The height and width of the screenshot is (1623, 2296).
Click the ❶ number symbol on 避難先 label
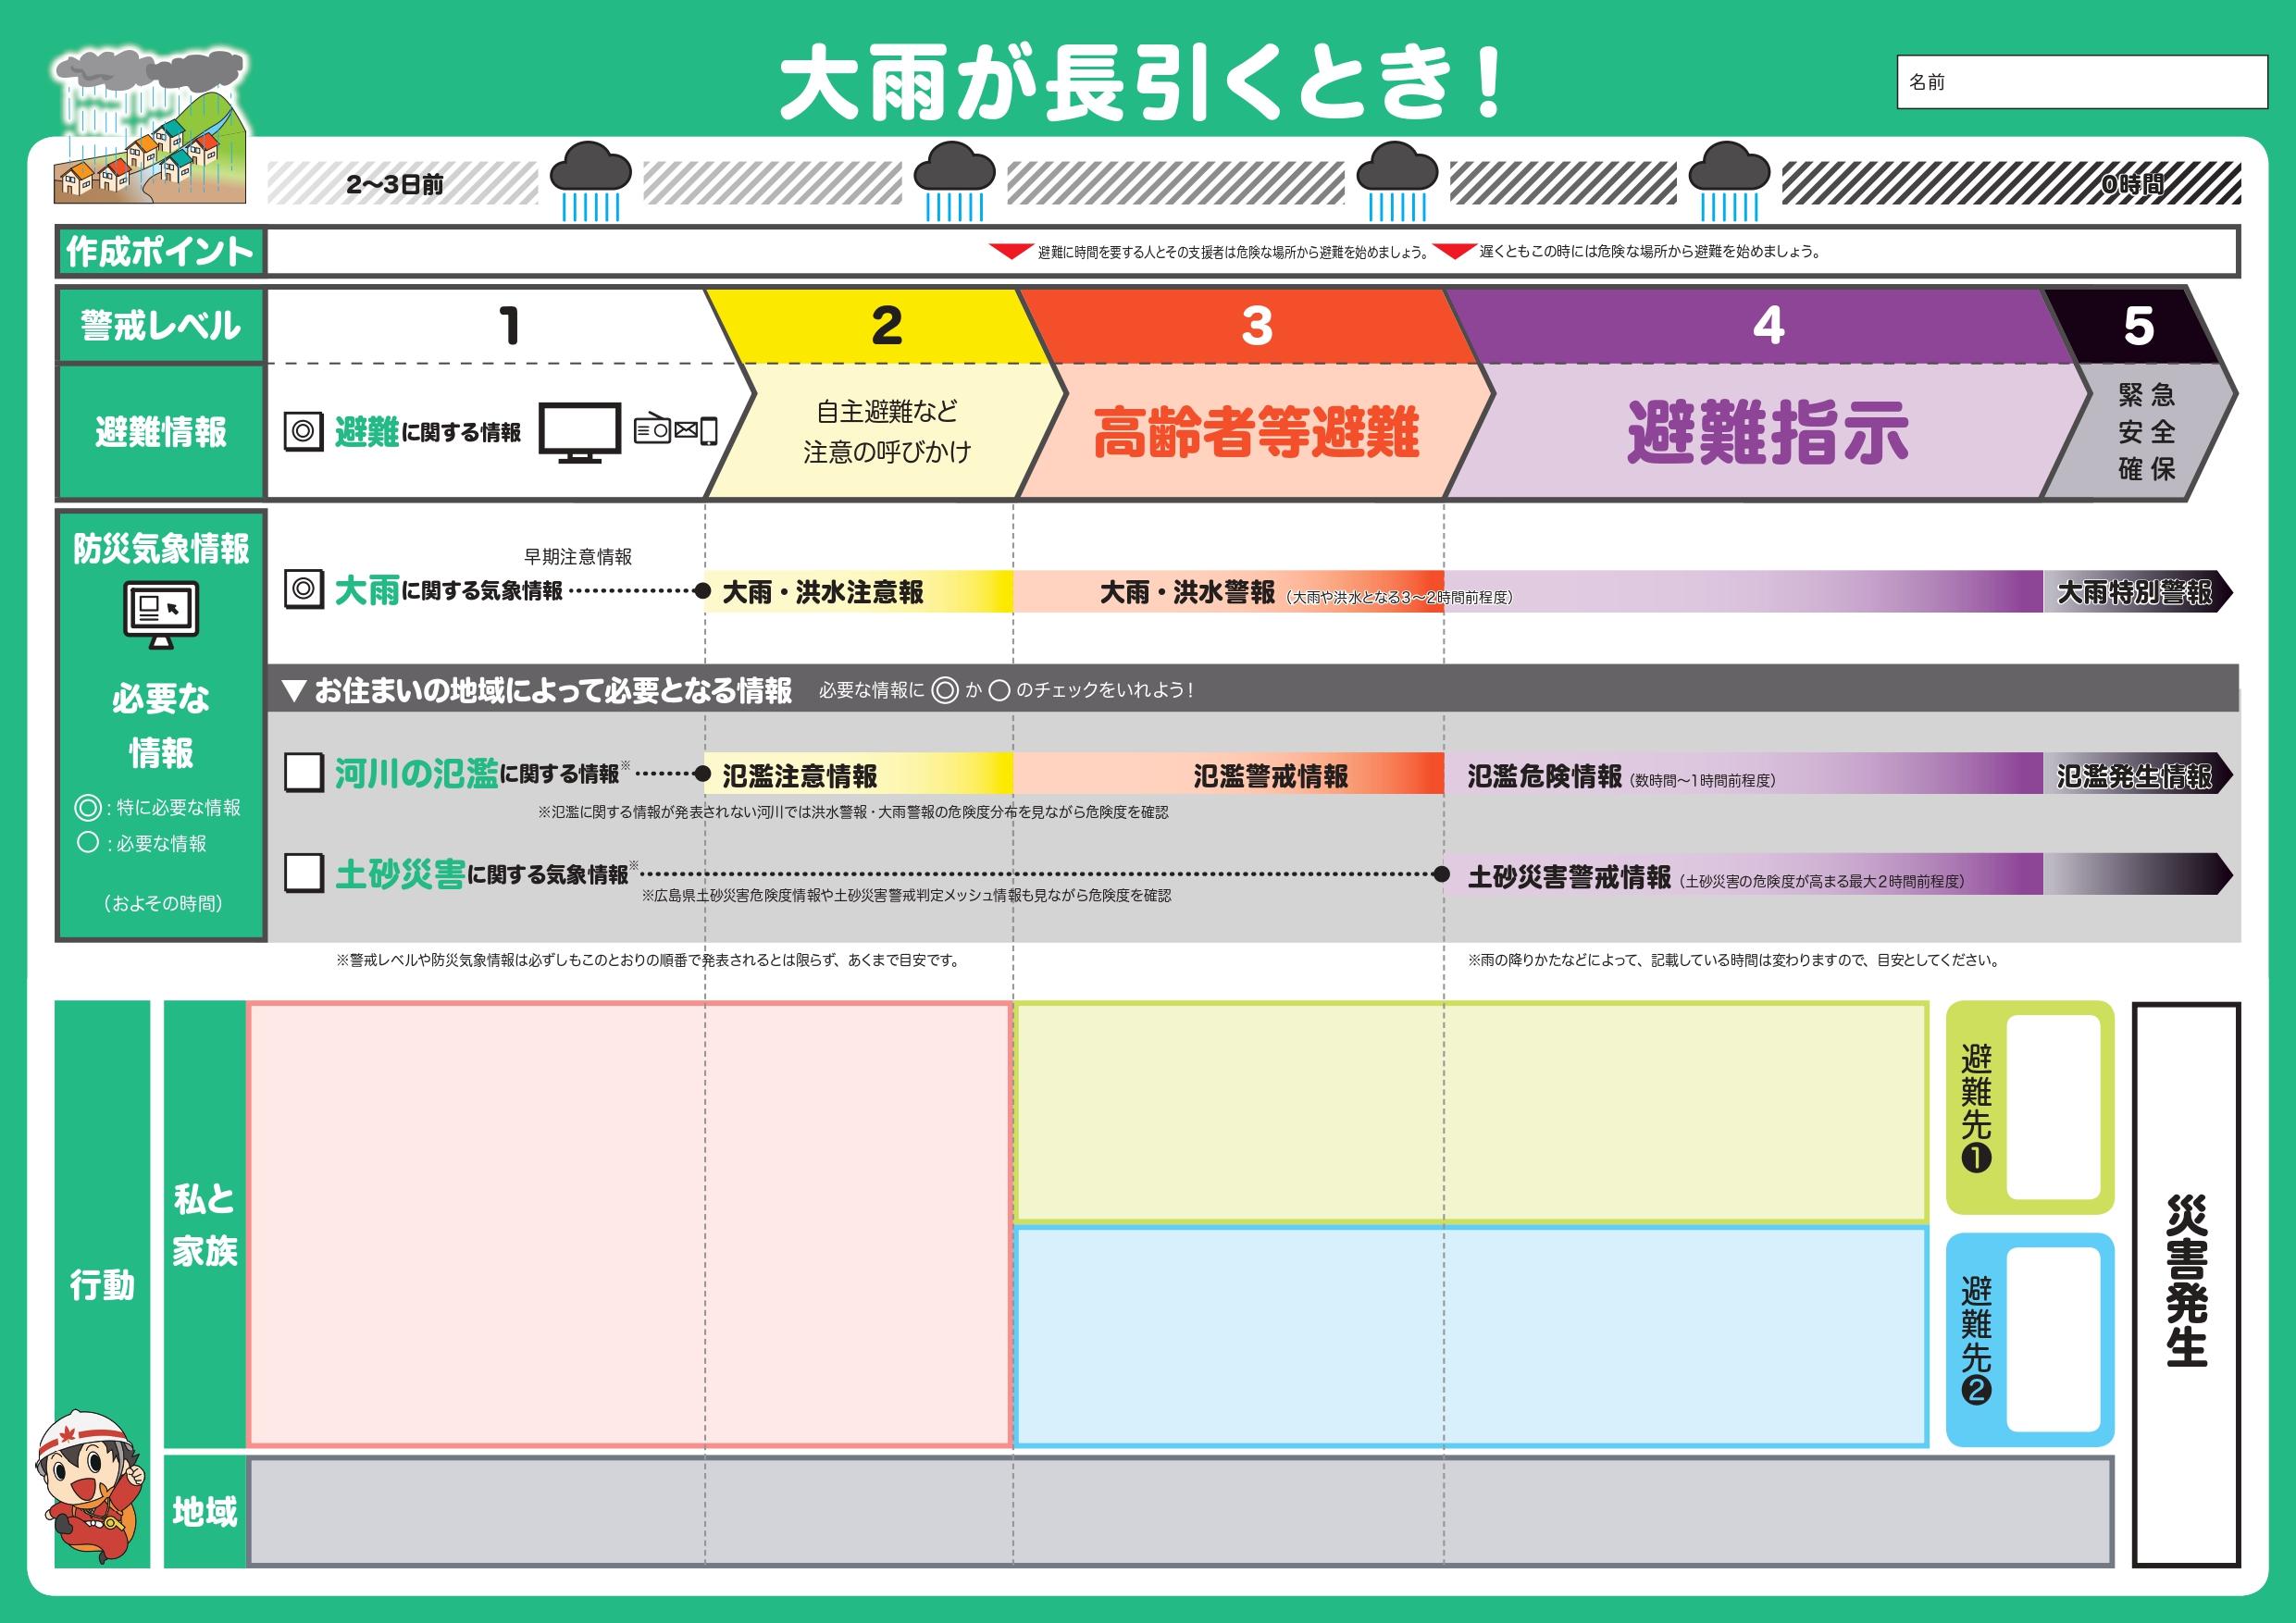1976,1157
